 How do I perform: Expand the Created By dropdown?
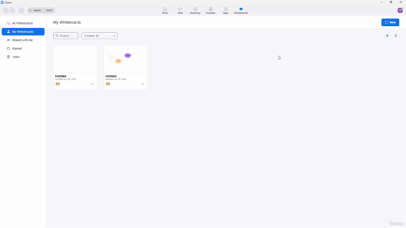pyautogui.click(x=100, y=35)
